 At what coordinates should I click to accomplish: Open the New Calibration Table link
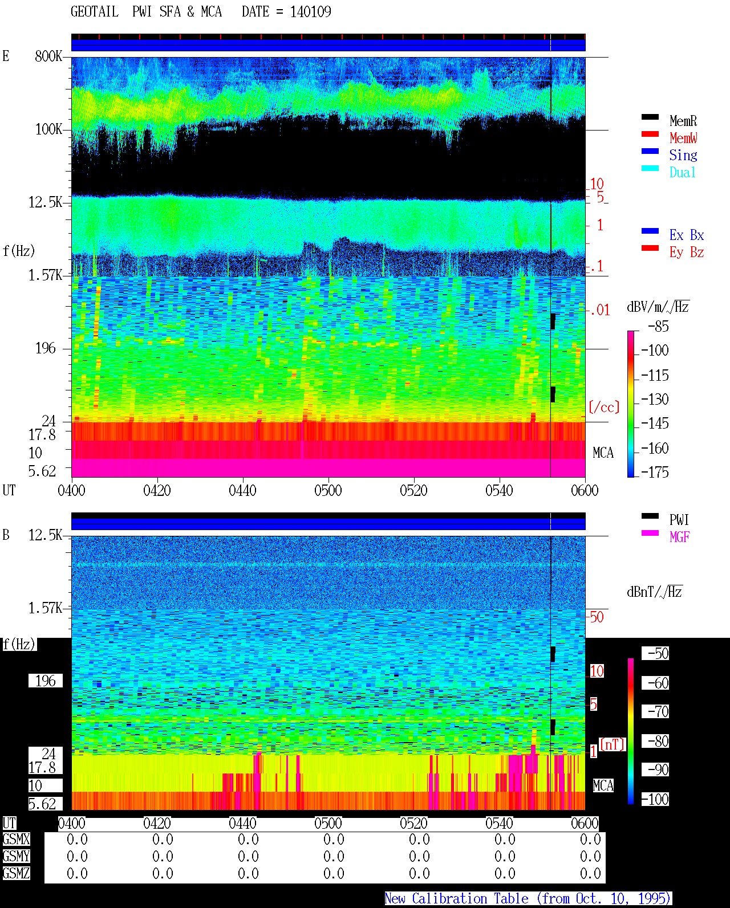tap(528, 899)
